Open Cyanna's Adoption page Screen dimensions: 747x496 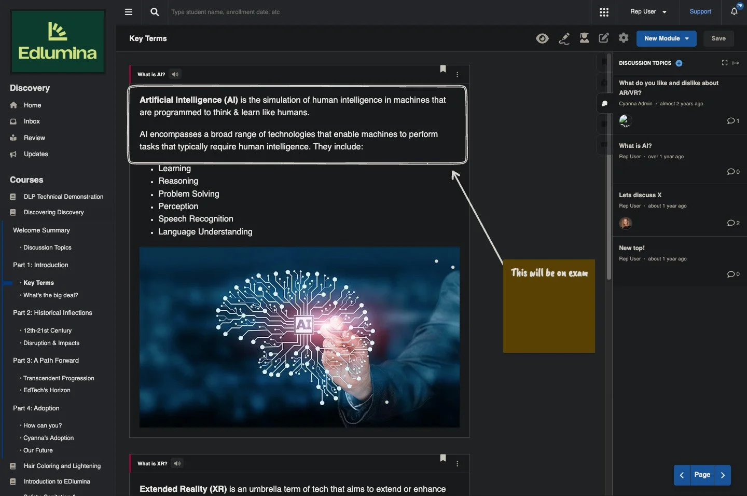[x=48, y=438]
